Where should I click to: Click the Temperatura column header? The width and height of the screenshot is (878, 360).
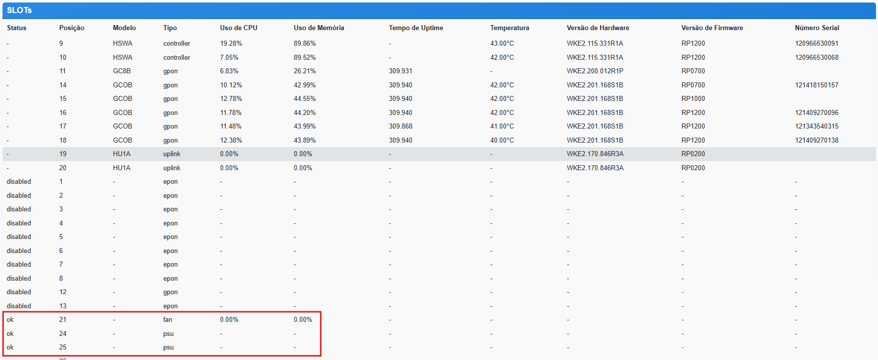pos(509,28)
